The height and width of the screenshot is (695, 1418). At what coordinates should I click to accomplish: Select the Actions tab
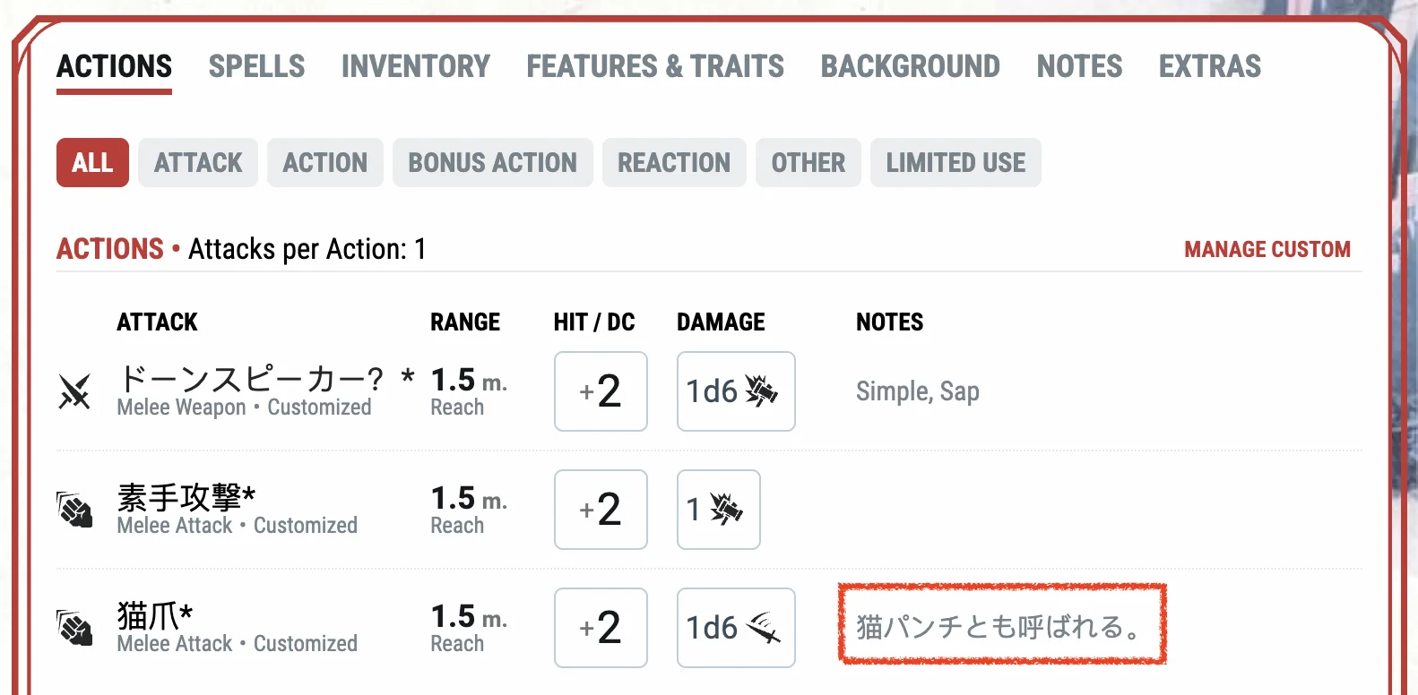pos(115,66)
